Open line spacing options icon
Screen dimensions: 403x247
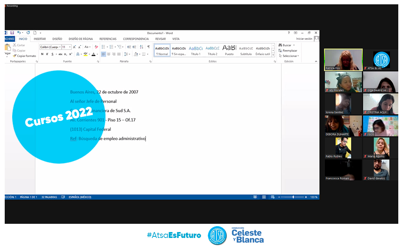(x=126, y=54)
